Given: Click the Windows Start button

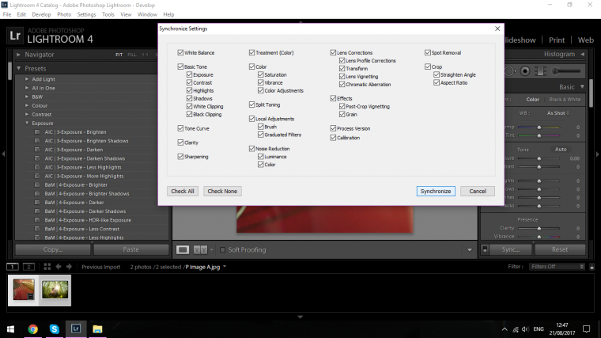Looking at the screenshot, I should tap(11, 329).
